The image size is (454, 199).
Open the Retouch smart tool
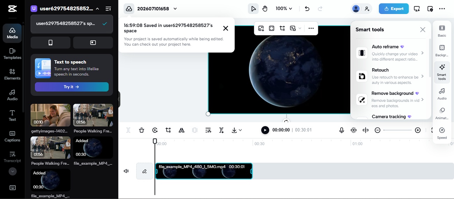point(390,76)
